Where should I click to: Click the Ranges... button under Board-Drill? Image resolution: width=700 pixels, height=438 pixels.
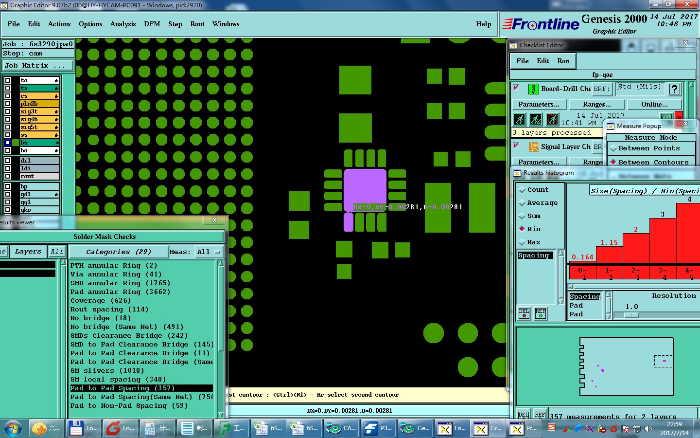coord(597,104)
